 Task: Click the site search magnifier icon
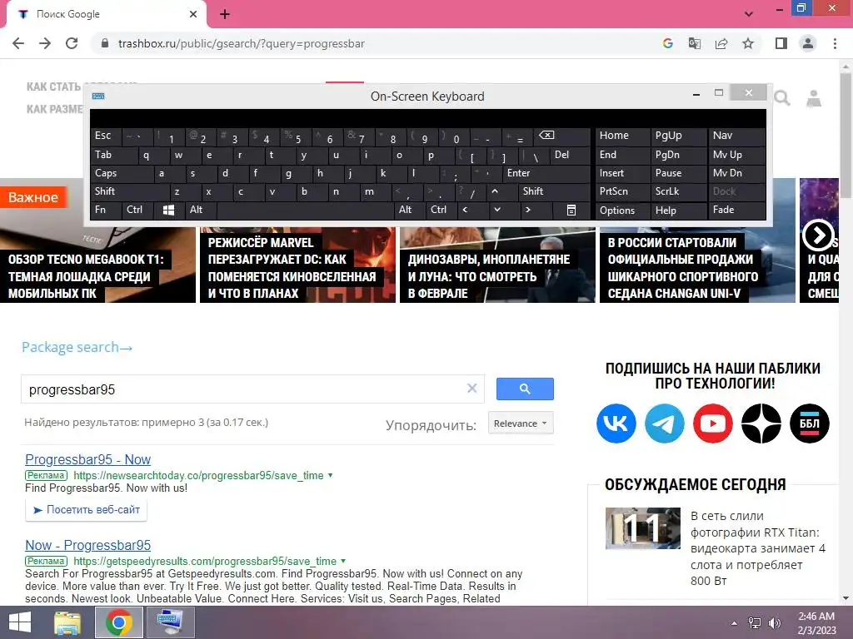tap(781, 98)
